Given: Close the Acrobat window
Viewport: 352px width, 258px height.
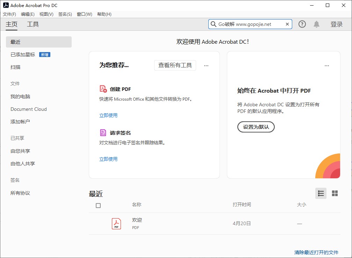Looking at the screenshot, I should pos(344,5).
